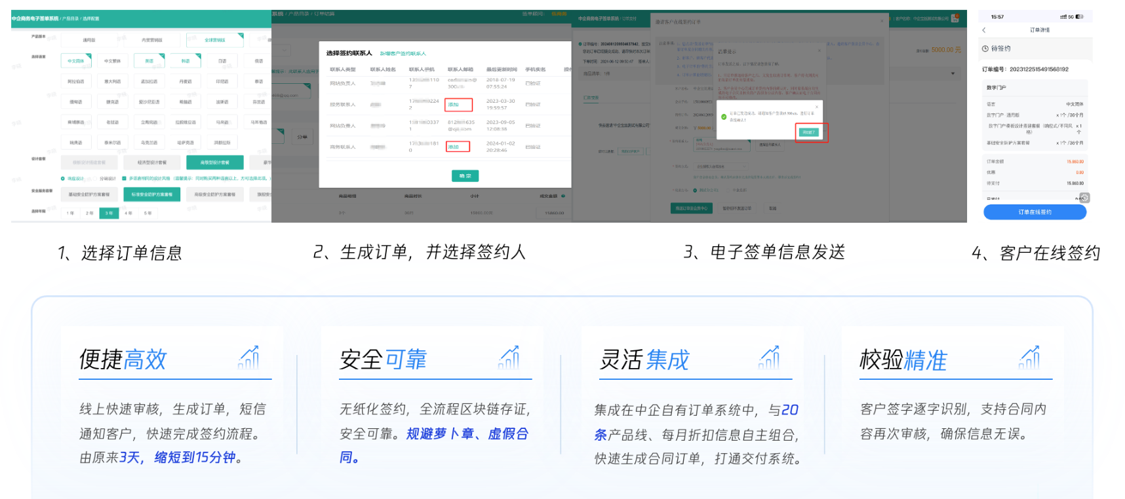The height and width of the screenshot is (499, 1125).
Task: Click 新增客户签约联系人 link
Action: (403, 54)
